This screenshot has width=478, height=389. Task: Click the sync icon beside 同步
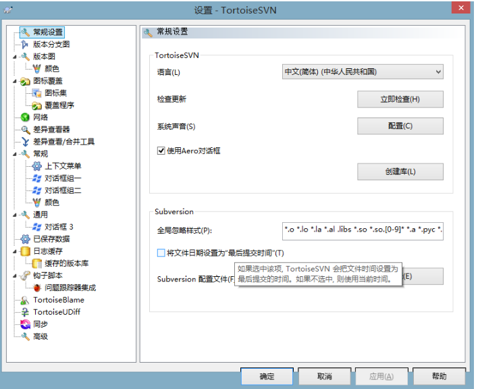[x=25, y=324]
